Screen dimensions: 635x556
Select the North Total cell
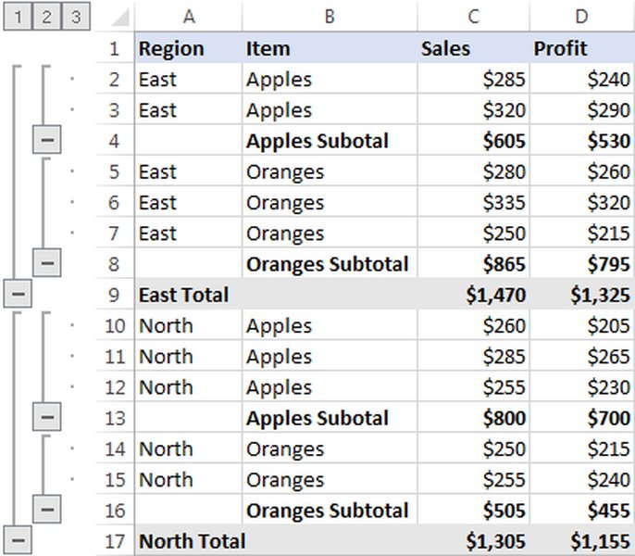point(188,540)
